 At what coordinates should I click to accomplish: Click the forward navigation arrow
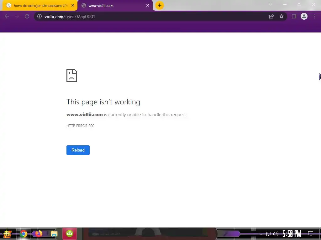click(x=17, y=17)
